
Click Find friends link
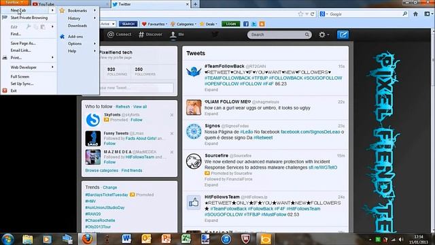coord(132,170)
